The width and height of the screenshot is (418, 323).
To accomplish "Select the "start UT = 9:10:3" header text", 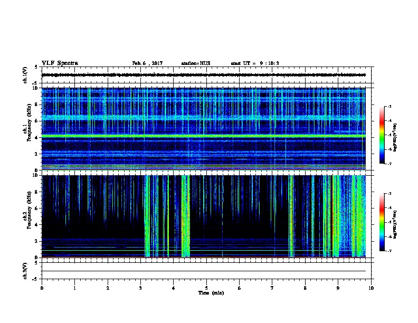I will point(255,63).
